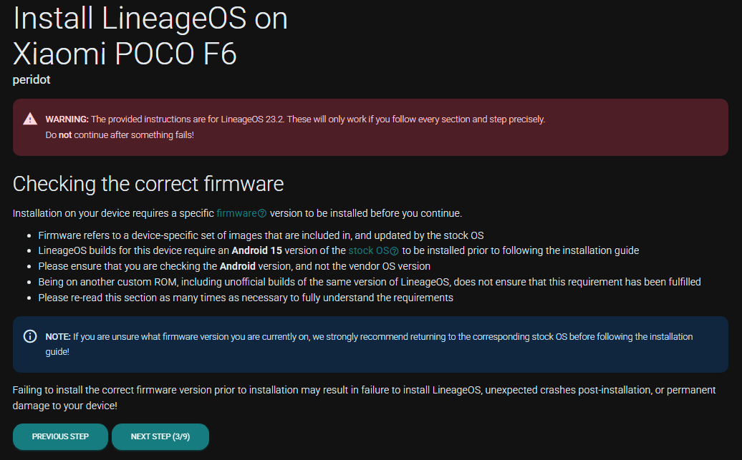This screenshot has width=742, height=460.
Task: Click the bold WARNING label
Action: (67, 119)
